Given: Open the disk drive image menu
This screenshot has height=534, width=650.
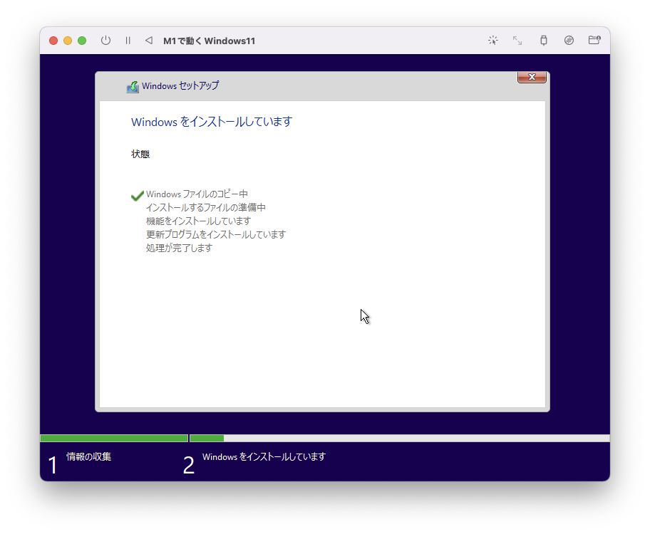Looking at the screenshot, I should coord(569,41).
